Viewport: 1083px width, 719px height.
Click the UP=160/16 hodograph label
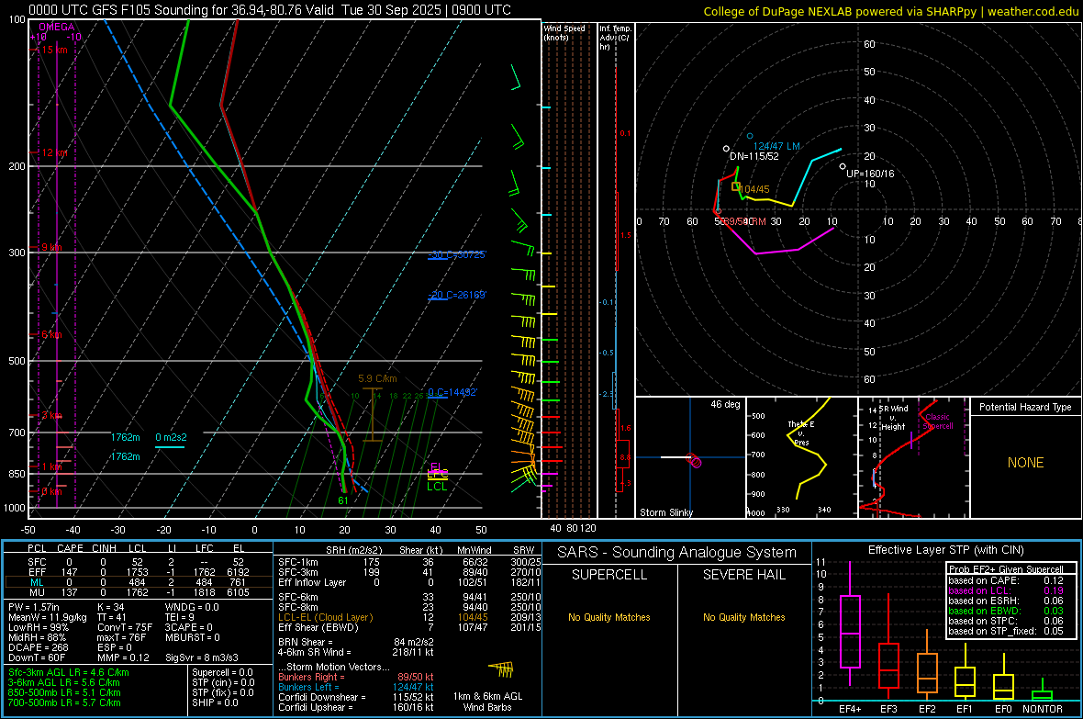[x=870, y=174]
